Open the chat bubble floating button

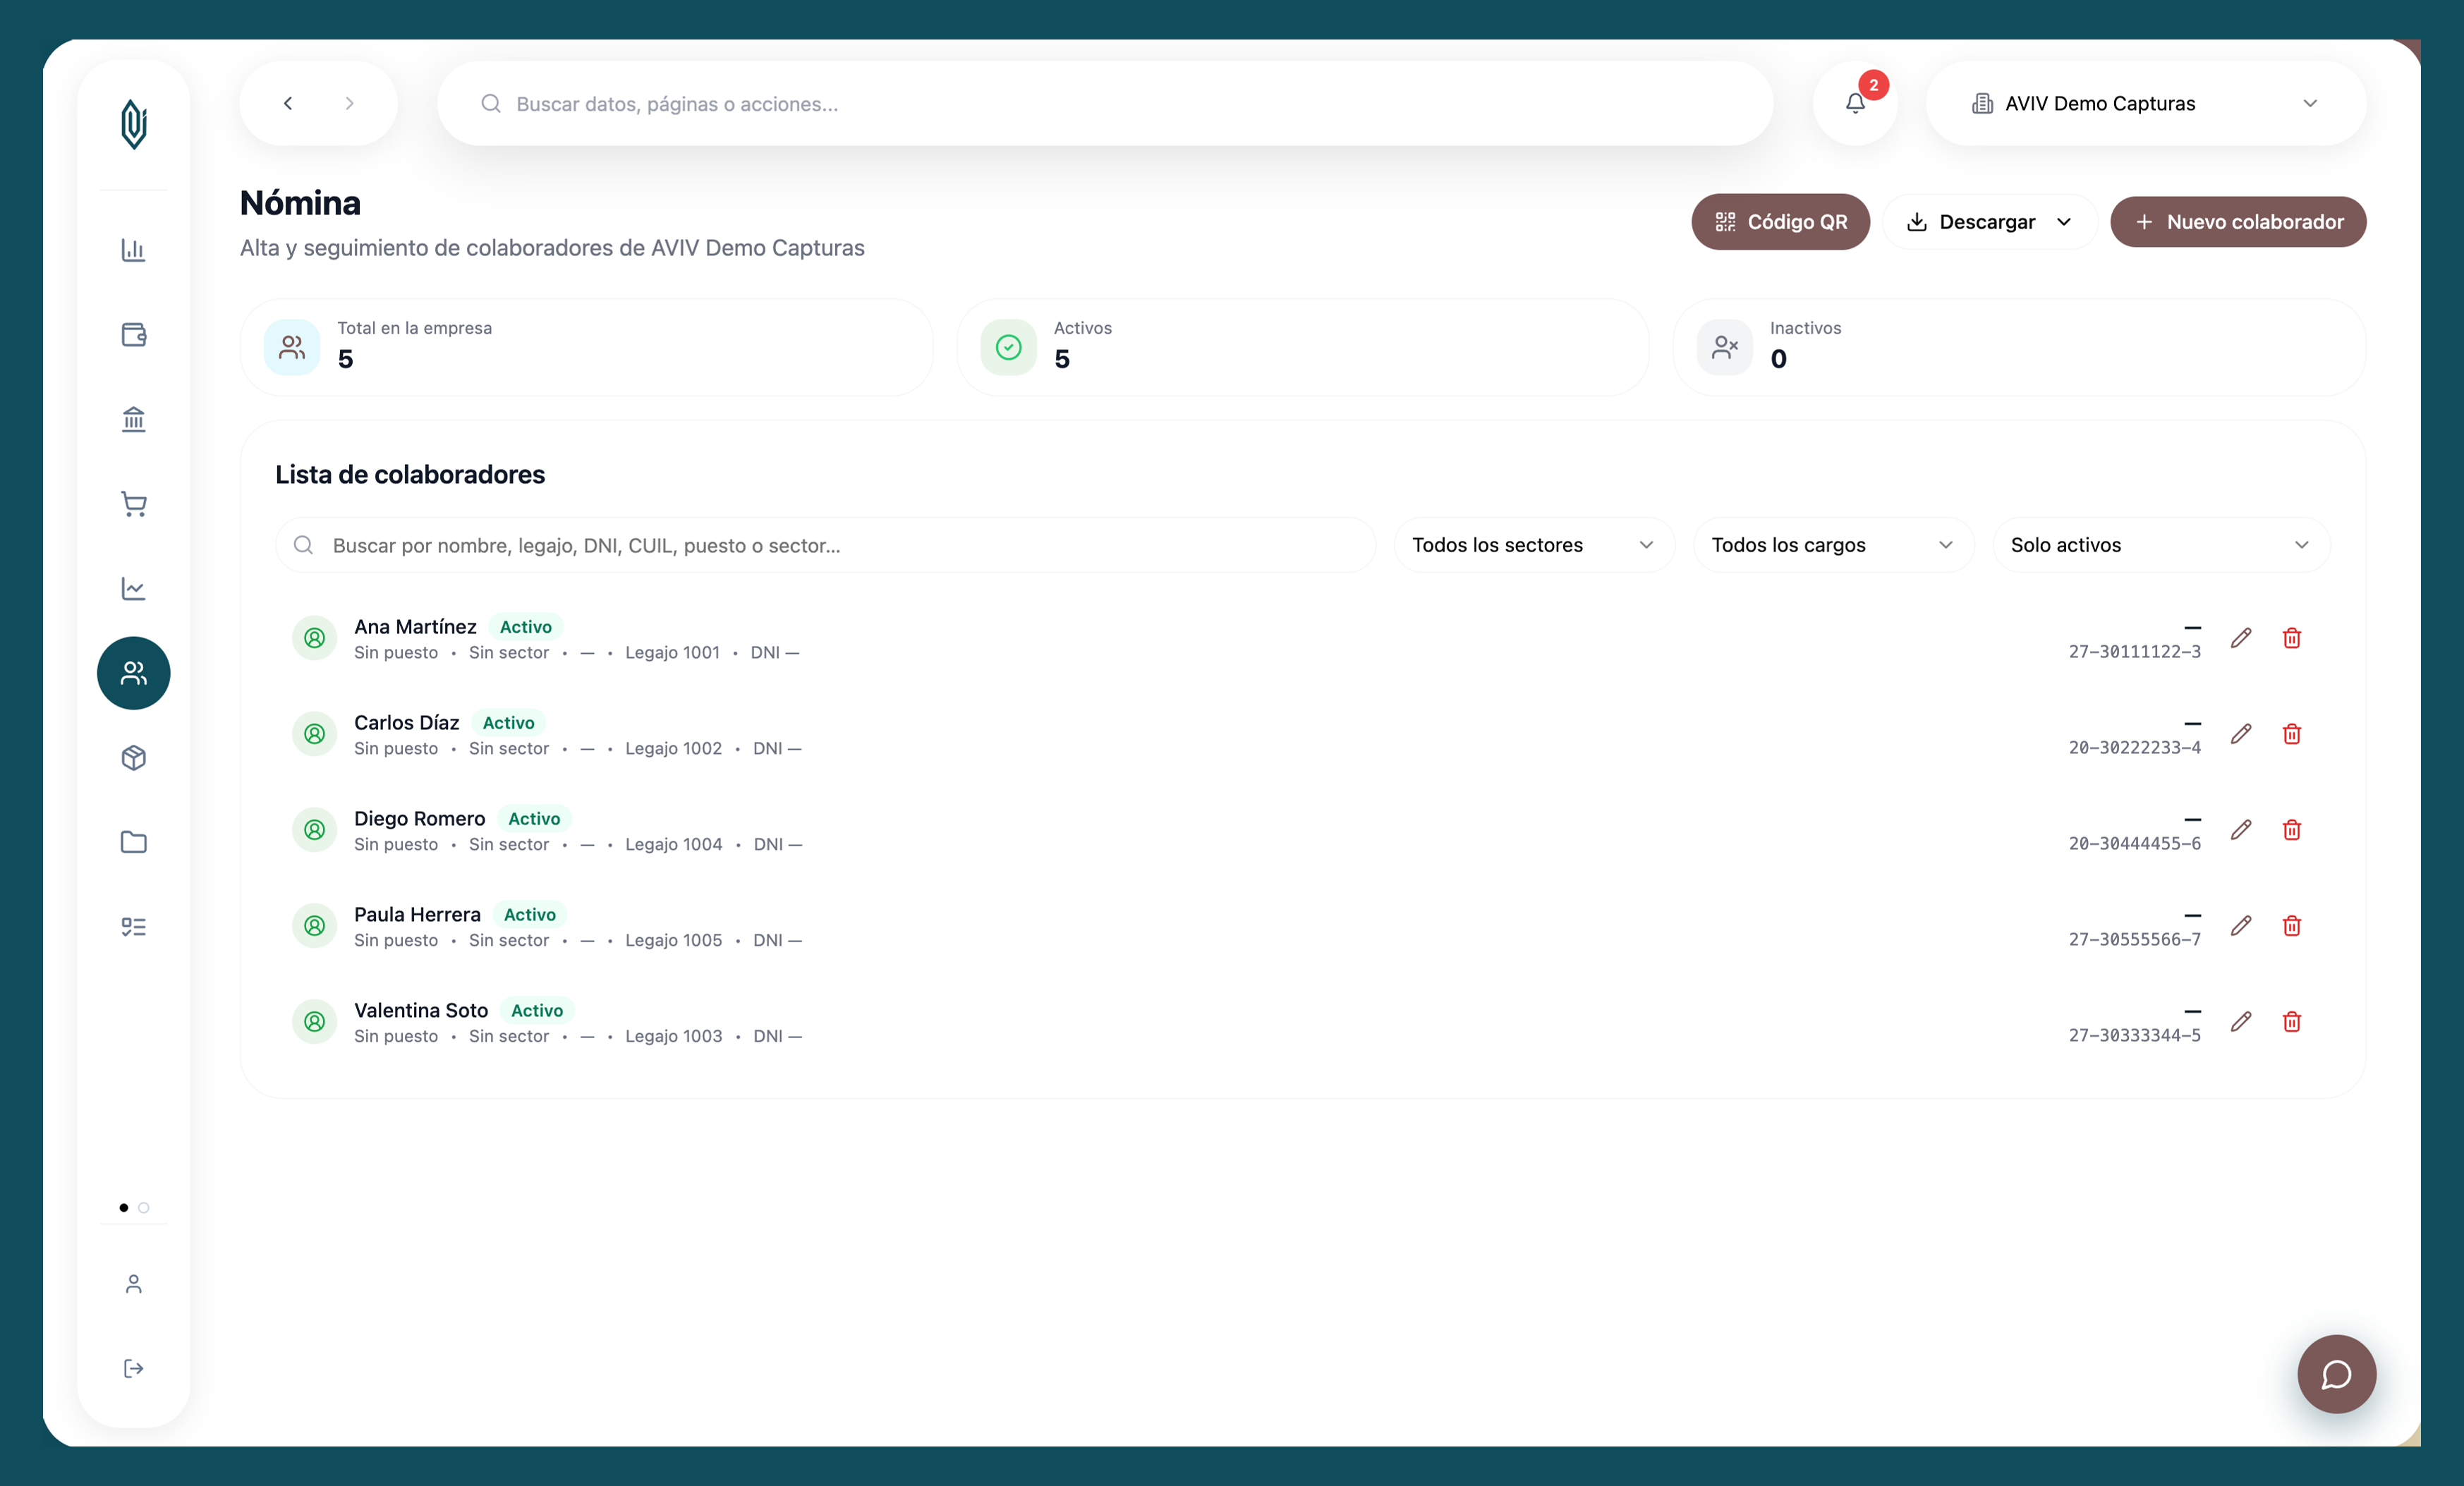tap(2337, 1374)
